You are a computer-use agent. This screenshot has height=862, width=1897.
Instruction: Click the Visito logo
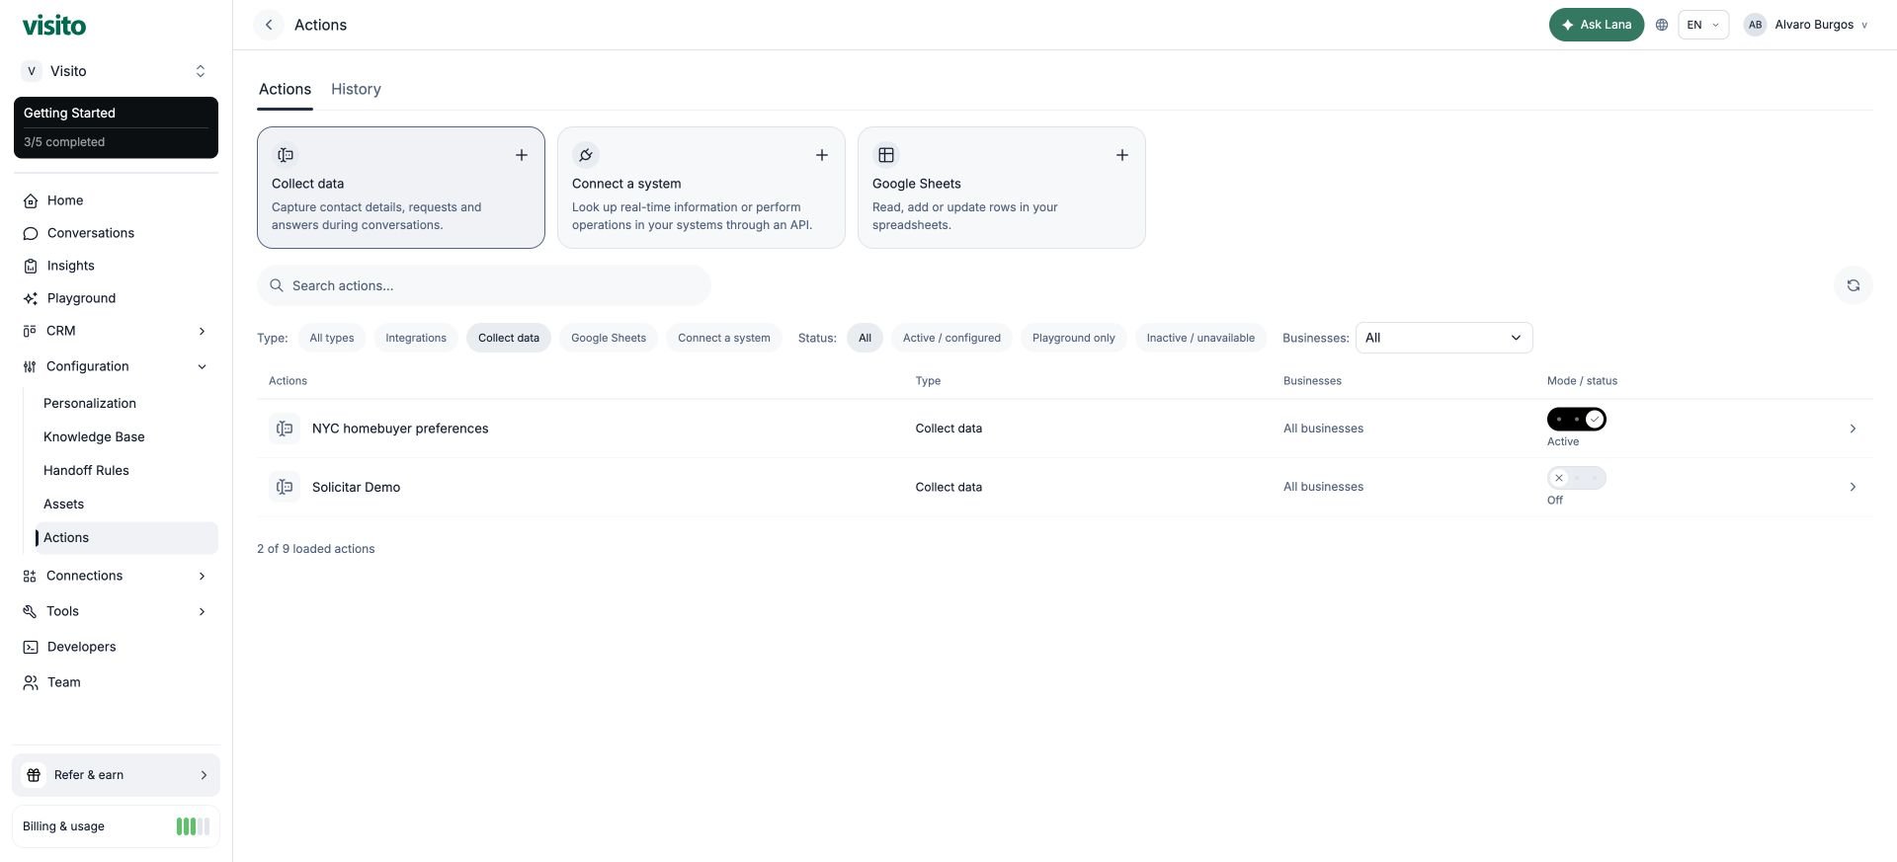coord(54,25)
